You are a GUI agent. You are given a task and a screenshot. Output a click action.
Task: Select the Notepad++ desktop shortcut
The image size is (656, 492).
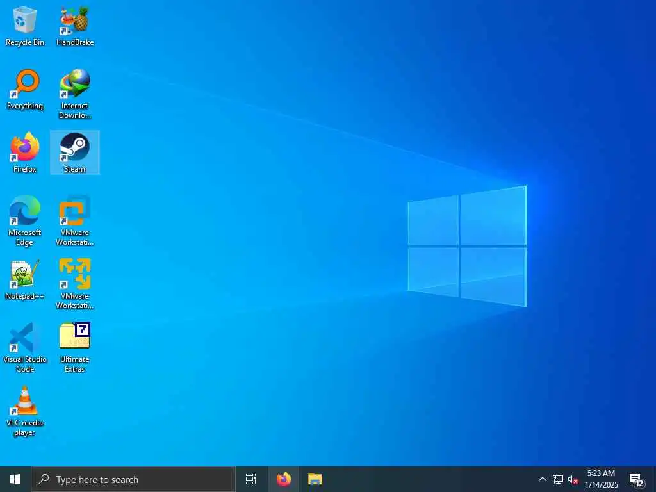(x=25, y=279)
